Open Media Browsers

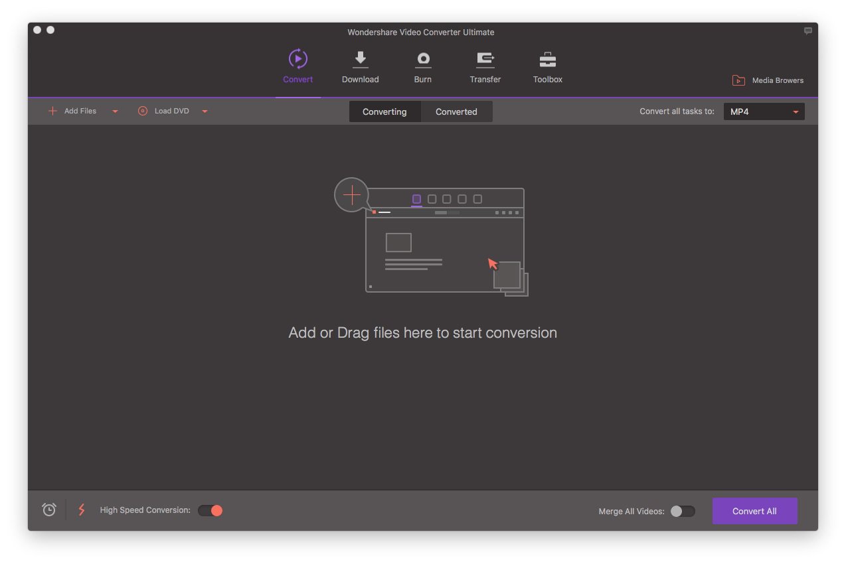point(768,80)
